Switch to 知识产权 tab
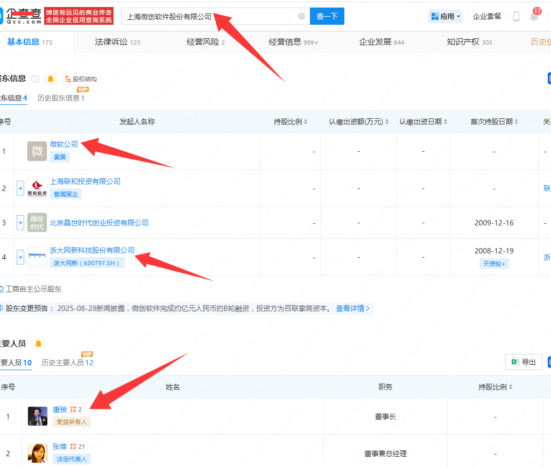Viewport: 551px width, 467px height. [x=469, y=42]
